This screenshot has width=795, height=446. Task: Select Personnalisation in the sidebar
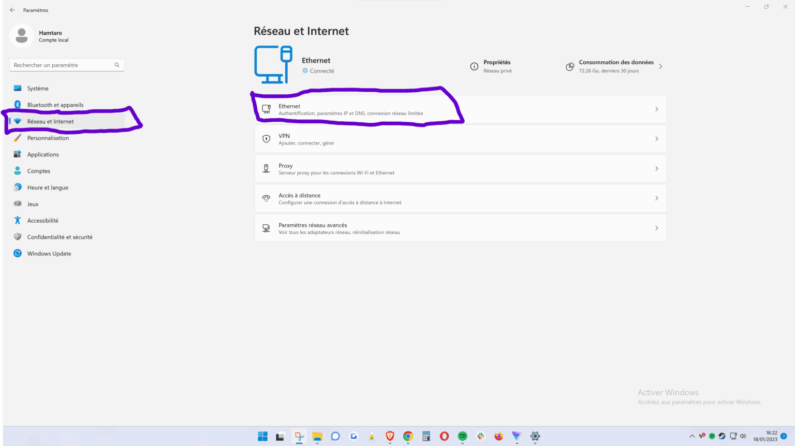[x=48, y=138]
